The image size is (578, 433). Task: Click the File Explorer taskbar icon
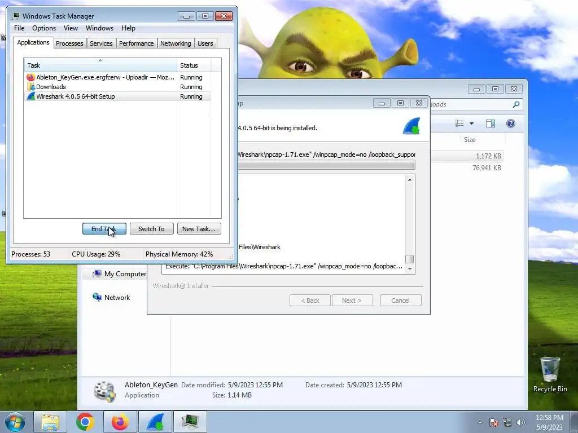pos(50,422)
